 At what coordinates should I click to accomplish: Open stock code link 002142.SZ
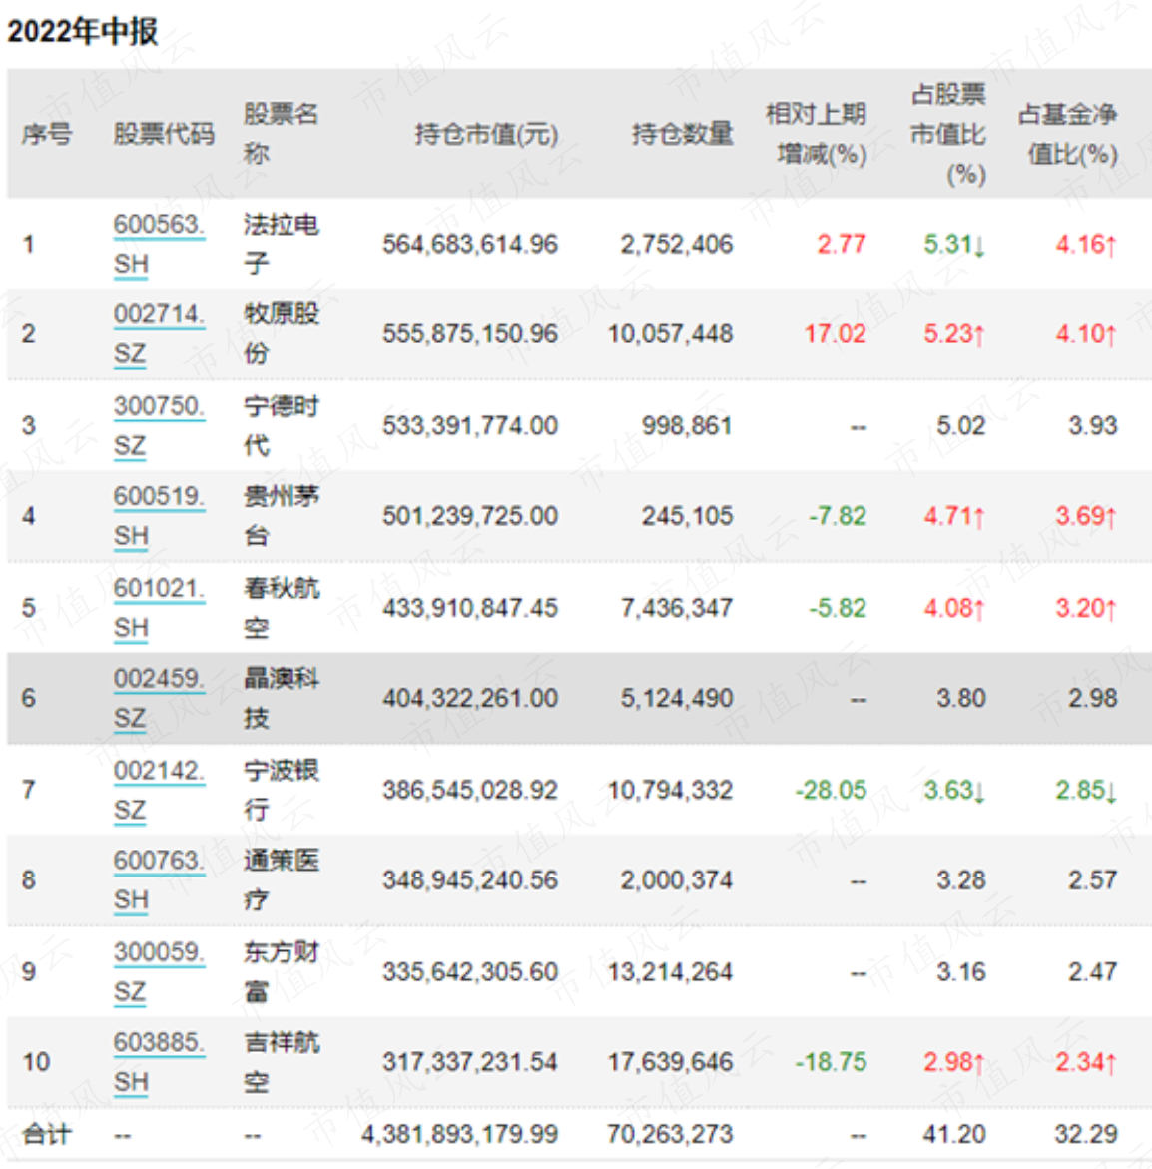click(x=158, y=790)
